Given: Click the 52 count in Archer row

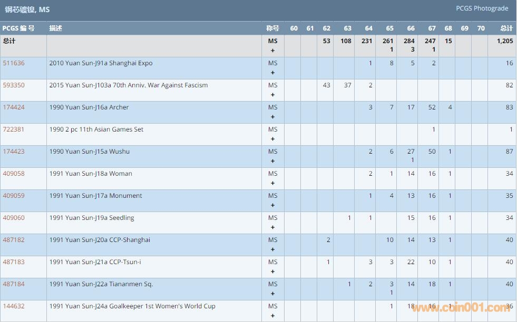Looking at the screenshot, I should (x=432, y=107).
